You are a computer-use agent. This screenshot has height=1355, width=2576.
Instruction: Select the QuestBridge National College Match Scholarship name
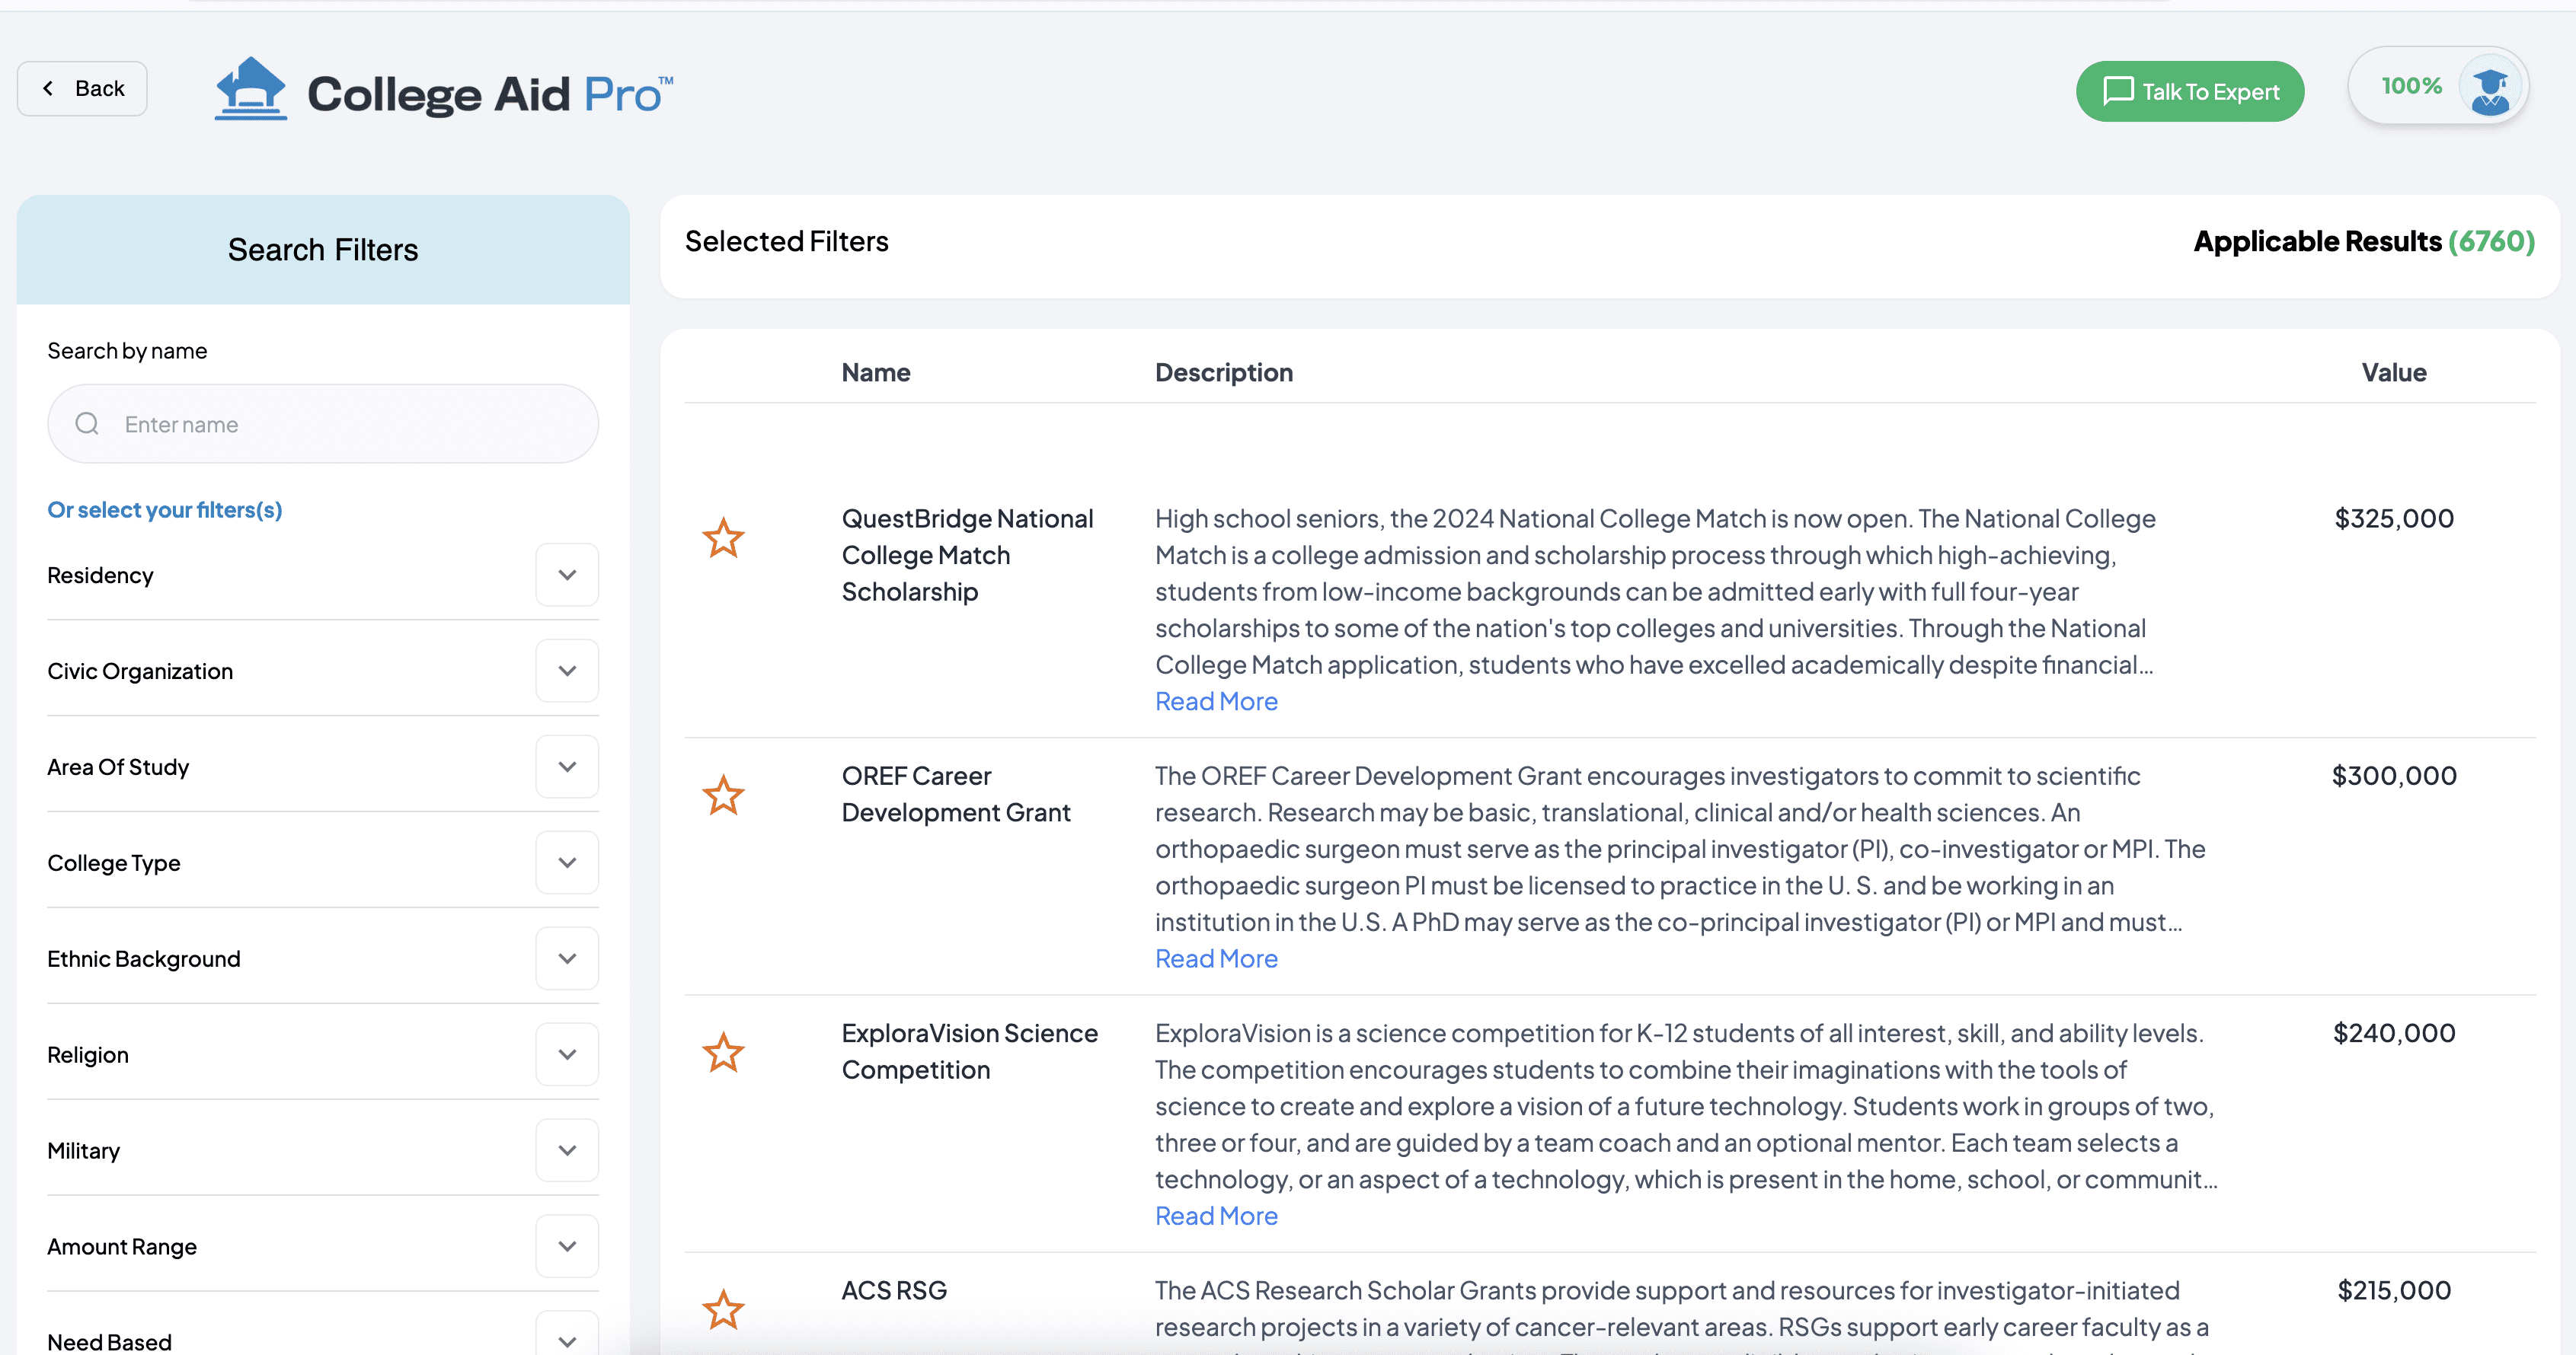[x=967, y=555]
